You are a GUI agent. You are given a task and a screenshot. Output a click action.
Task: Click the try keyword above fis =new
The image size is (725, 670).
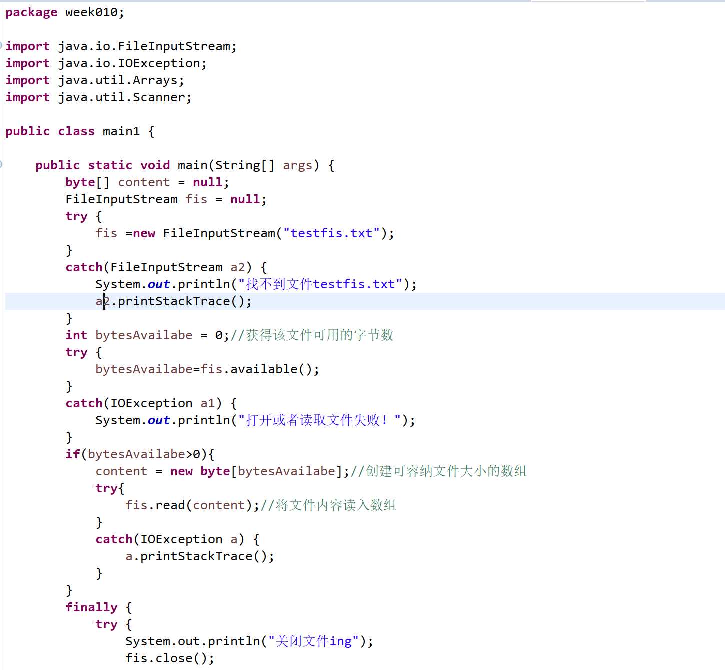(x=76, y=216)
